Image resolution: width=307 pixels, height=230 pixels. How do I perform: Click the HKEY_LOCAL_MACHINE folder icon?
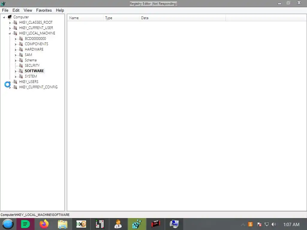pos(15,33)
